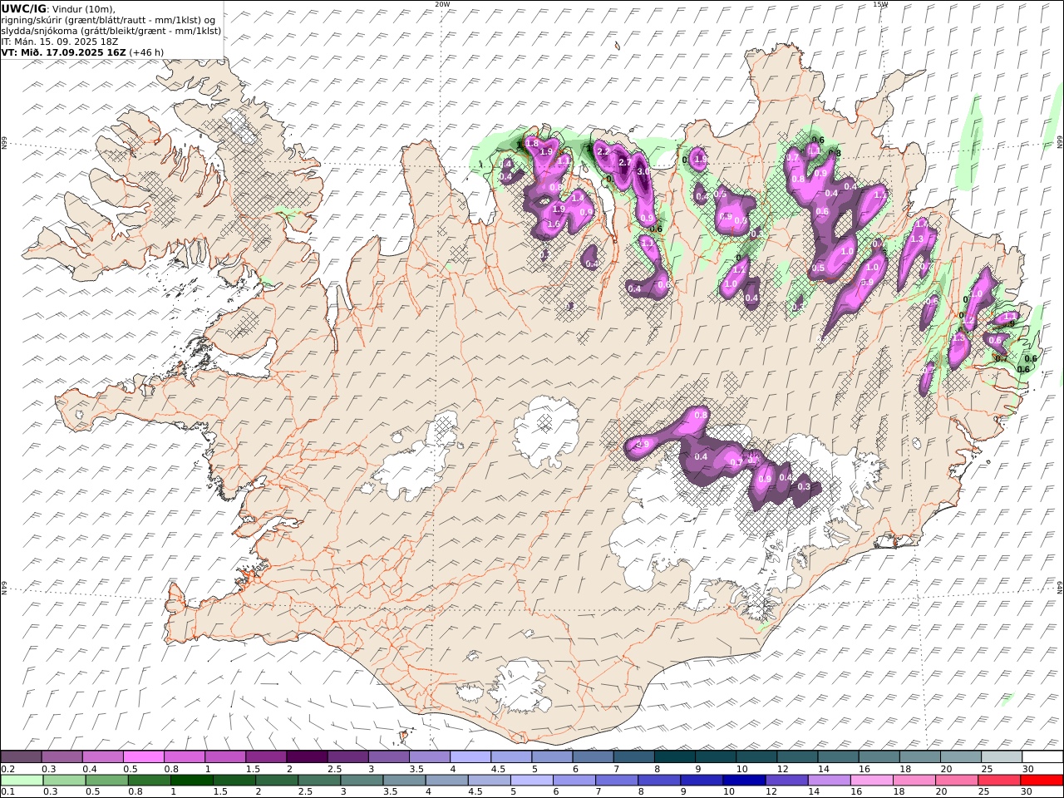Click upper legend swatch between 2.5 and 3

click(x=347, y=757)
